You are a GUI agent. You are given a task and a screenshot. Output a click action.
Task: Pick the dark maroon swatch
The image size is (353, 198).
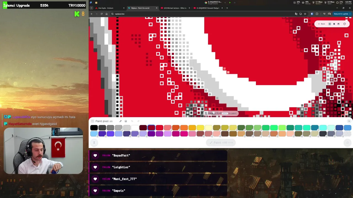coord(143,128)
